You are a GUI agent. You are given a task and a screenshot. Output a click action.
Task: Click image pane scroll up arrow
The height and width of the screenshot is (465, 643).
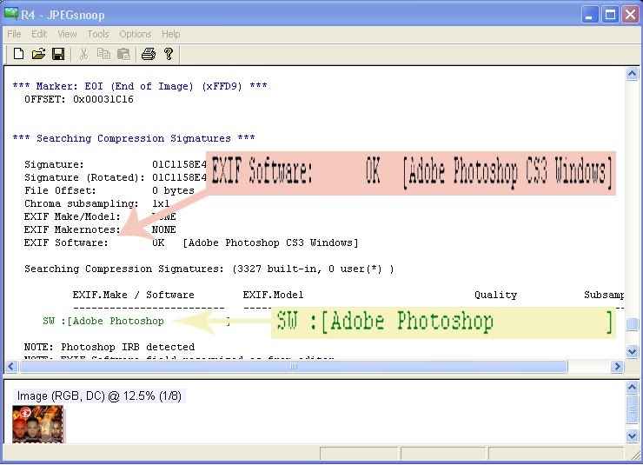(x=632, y=387)
